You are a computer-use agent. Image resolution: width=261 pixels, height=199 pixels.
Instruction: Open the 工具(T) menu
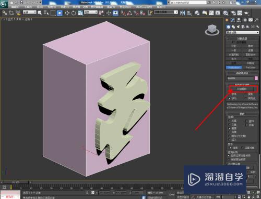pos(28,7)
